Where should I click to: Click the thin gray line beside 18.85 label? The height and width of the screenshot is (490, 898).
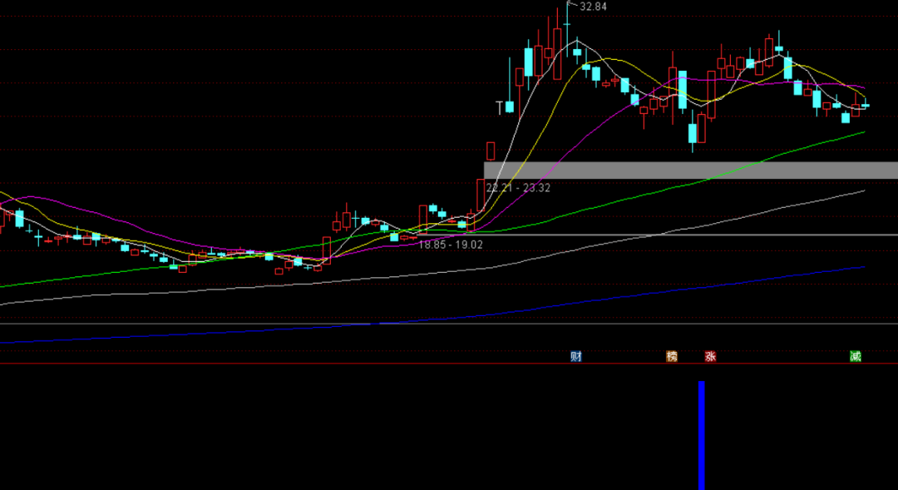tap(665, 235)
